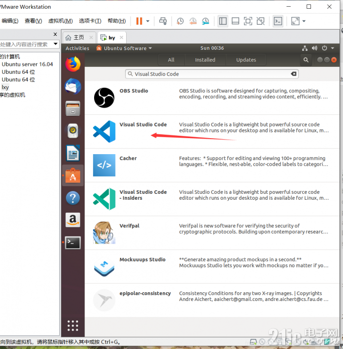343x349 pixels.
Task: Open Rhythmbox from the dock
Action: coord(73,131)
